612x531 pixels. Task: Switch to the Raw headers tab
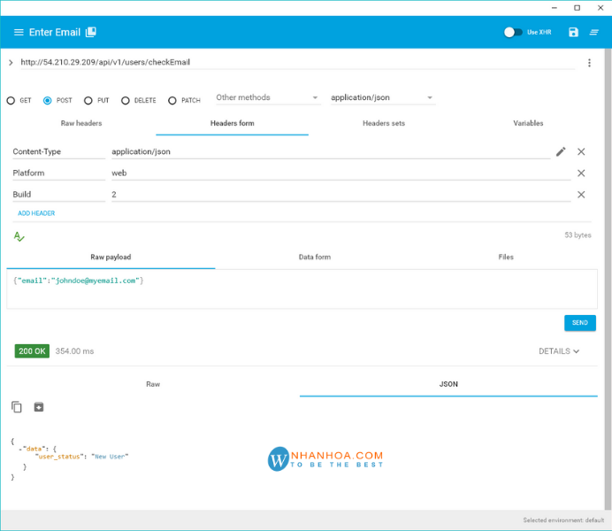click(x=81, y=123)
